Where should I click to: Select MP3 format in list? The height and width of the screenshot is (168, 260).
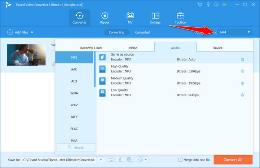[x=74, y=57]
